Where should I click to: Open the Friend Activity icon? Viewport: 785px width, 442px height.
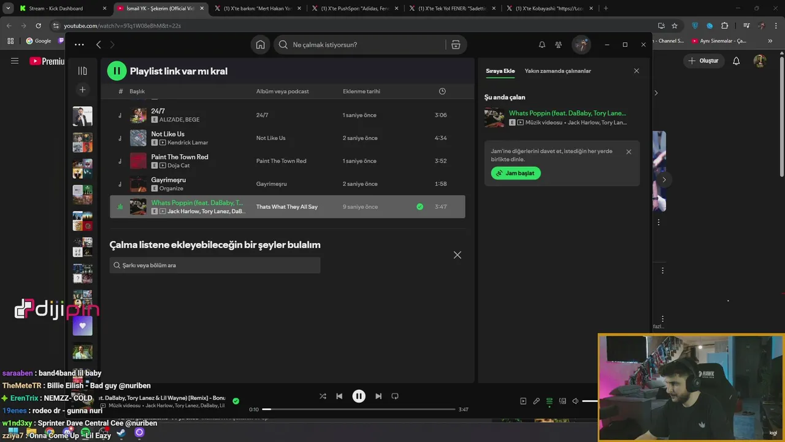point(559,45)
